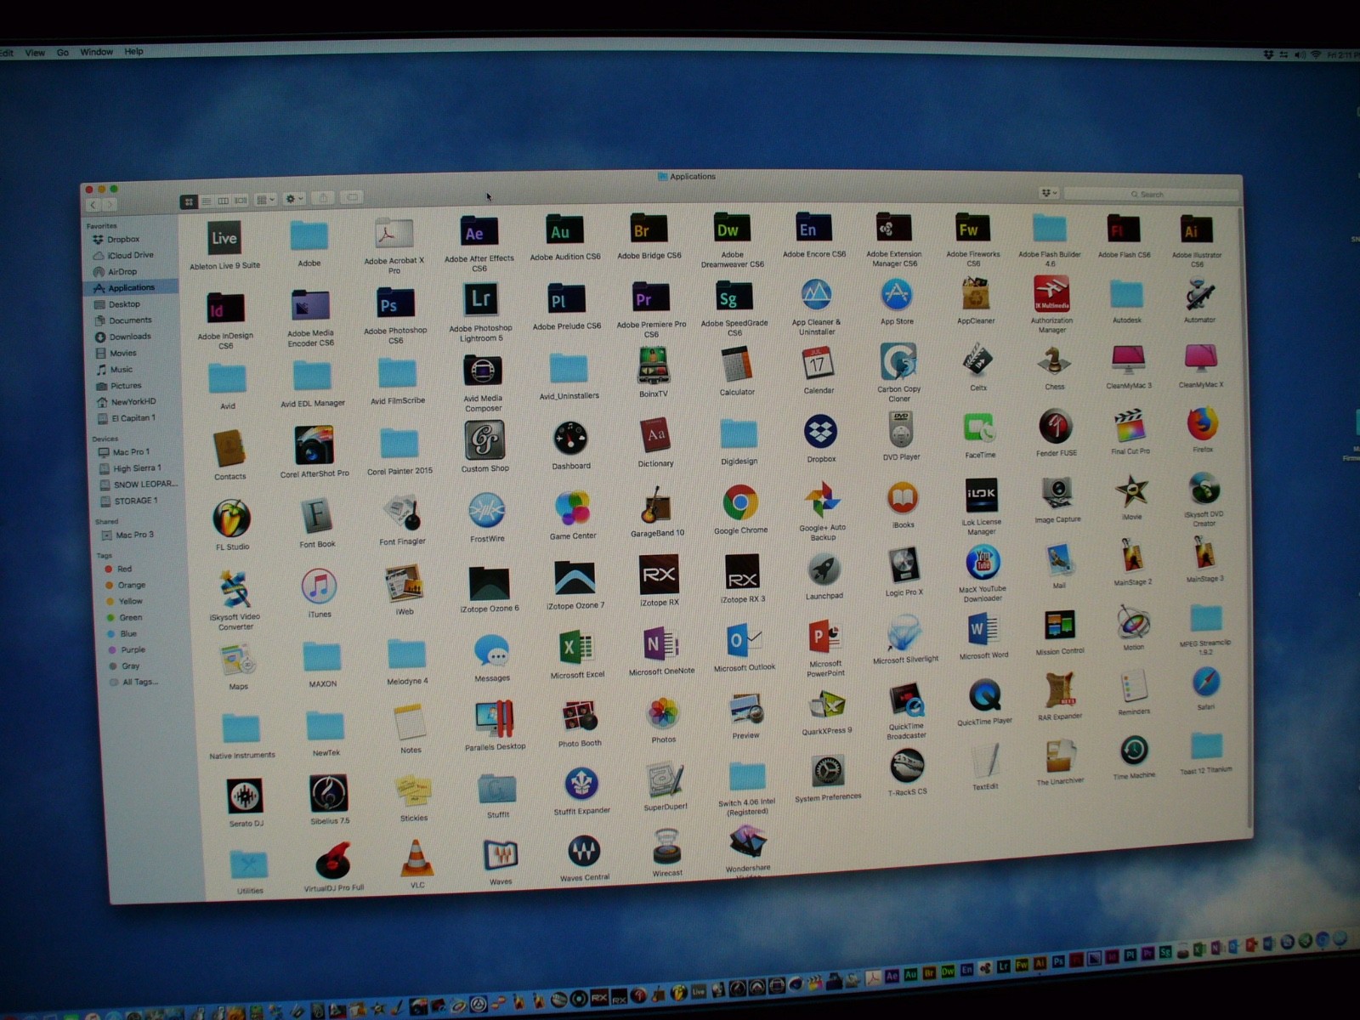This screenshot has width=1360, height=1020.
Task: Launch Google Chrome from the Applications list
Action: [740, 503]
